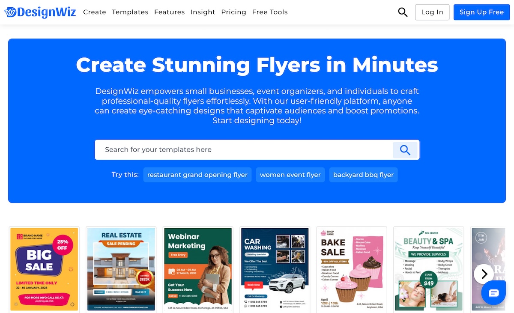
Task: Go to the Pricing page
Action: pyautogui.click(x=233, y=12)
